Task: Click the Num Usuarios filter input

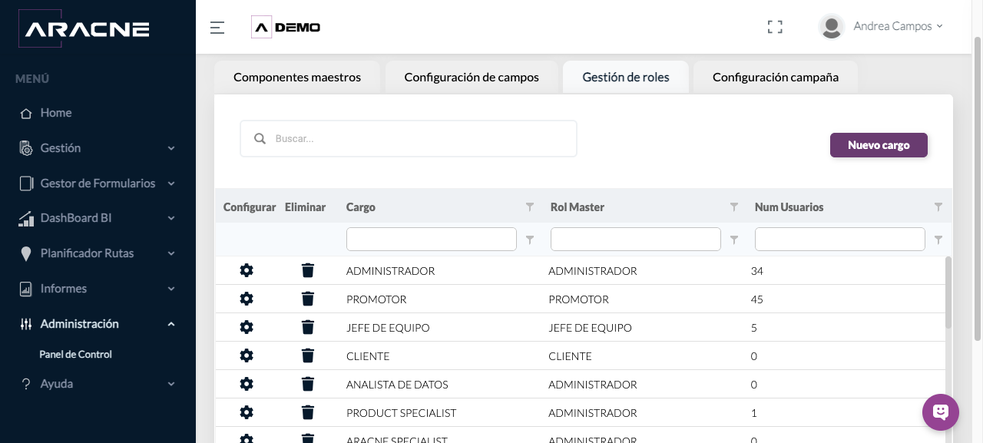Action: (840, 240)
